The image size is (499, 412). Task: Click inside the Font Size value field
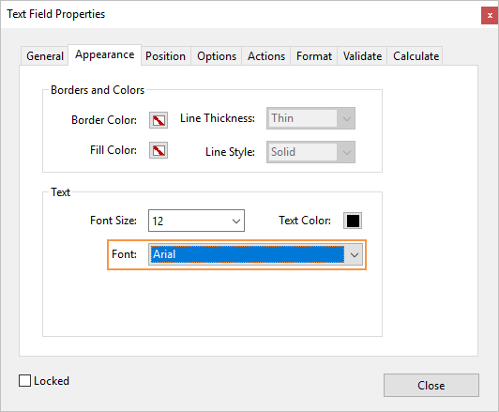point(189,221)
